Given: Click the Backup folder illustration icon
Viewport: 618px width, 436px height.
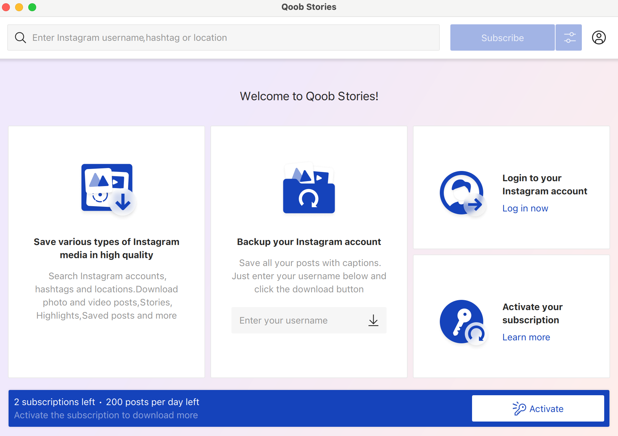Looking at the screenshot, I should coord(309,188).
